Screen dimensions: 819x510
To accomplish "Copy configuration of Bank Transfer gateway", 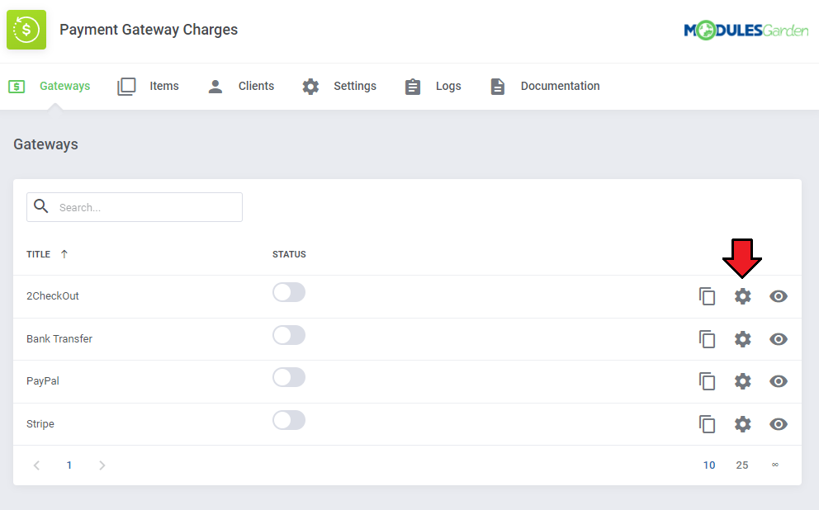I will click(x=708, y=339).
